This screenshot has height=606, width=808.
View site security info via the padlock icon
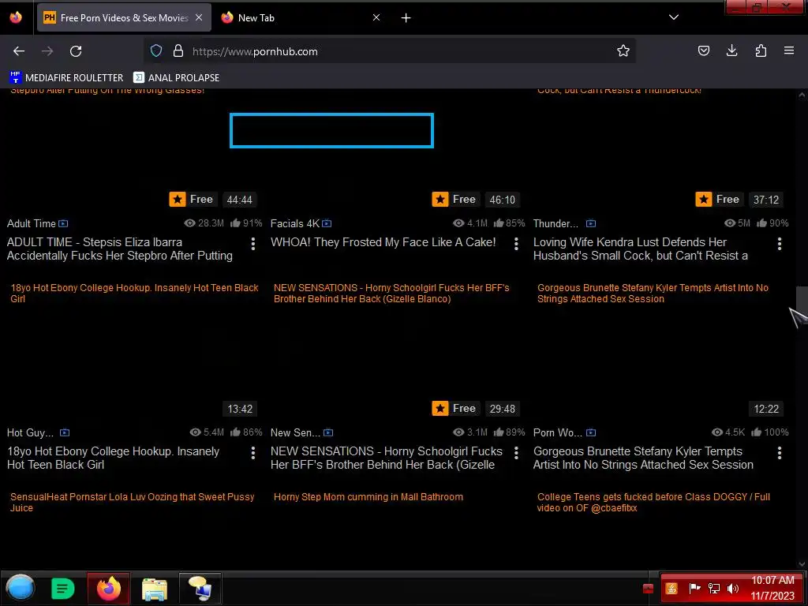[x=178, y=50]
